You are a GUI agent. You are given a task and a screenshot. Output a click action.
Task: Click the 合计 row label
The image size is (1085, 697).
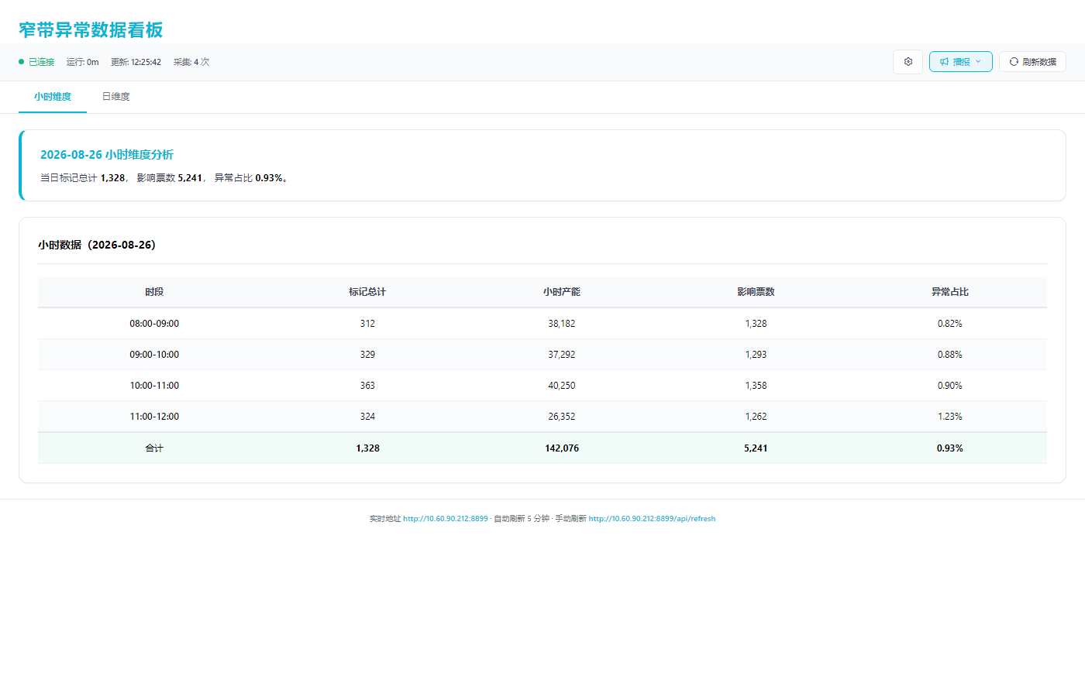pos(154,448)
